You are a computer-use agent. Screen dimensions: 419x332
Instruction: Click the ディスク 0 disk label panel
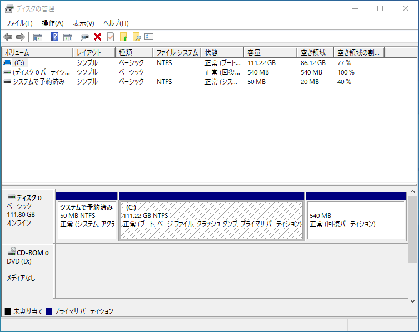pyautogui.click(x=28, y=216)
